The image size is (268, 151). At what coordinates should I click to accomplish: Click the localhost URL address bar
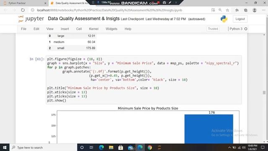(109, 10)
